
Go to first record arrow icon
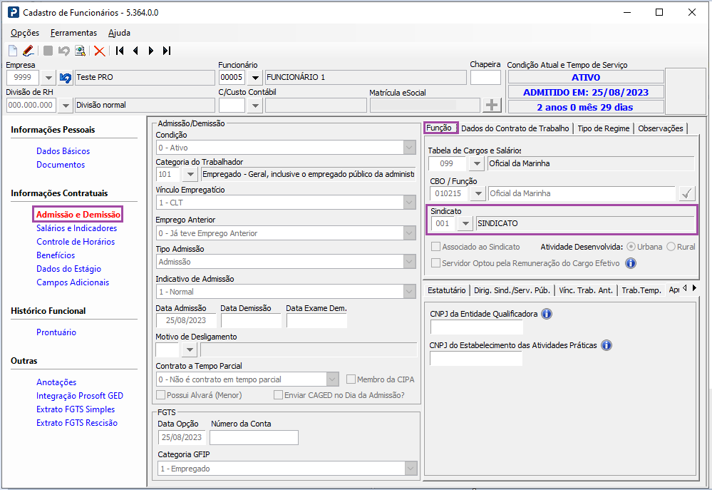(120, 51)
